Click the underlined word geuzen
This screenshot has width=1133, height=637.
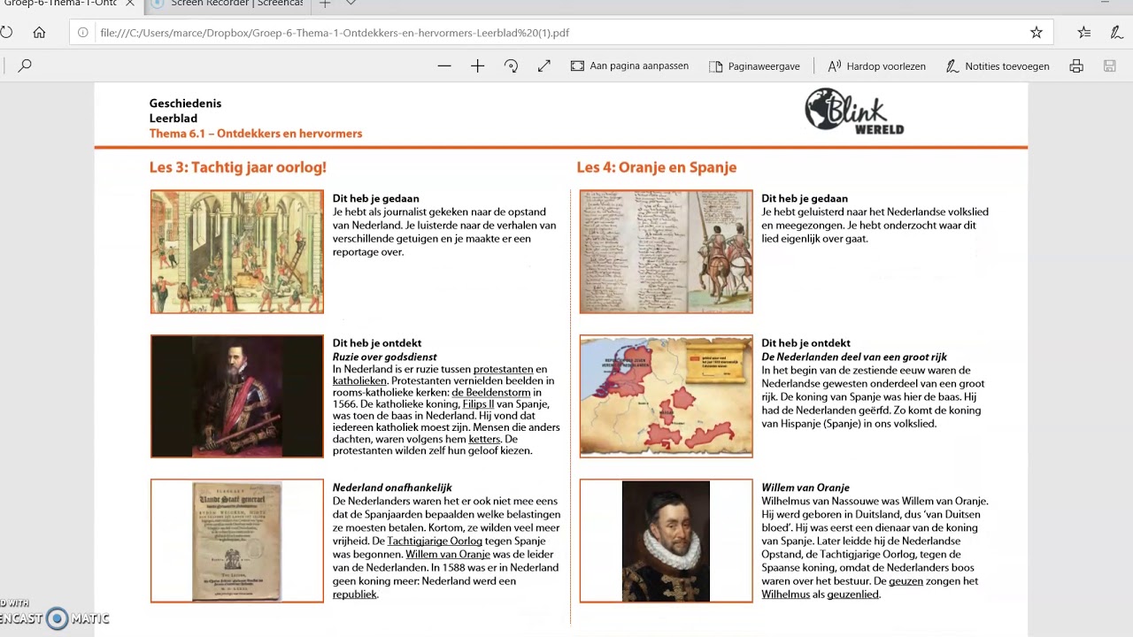[x=905, y=581]
